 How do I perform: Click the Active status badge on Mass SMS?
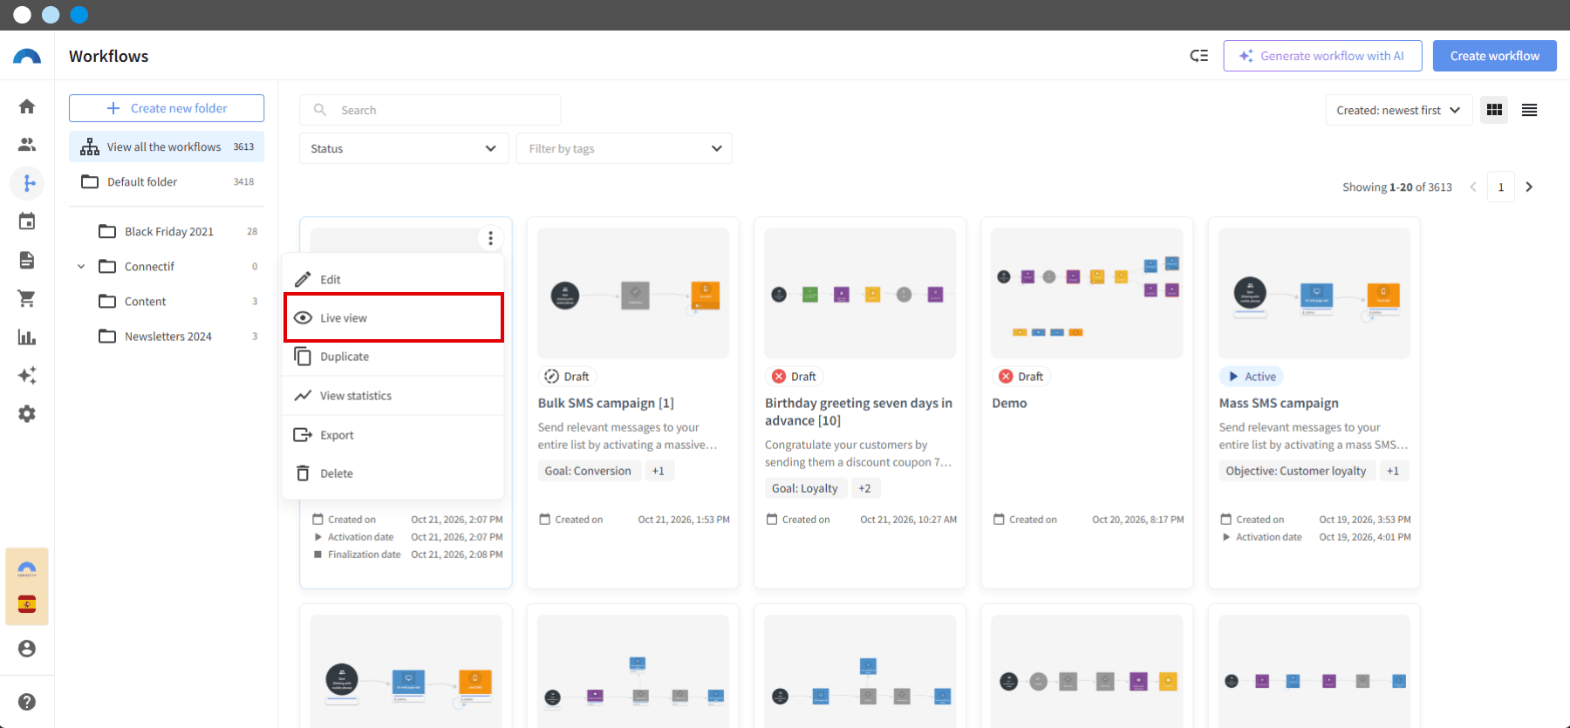1252,377
